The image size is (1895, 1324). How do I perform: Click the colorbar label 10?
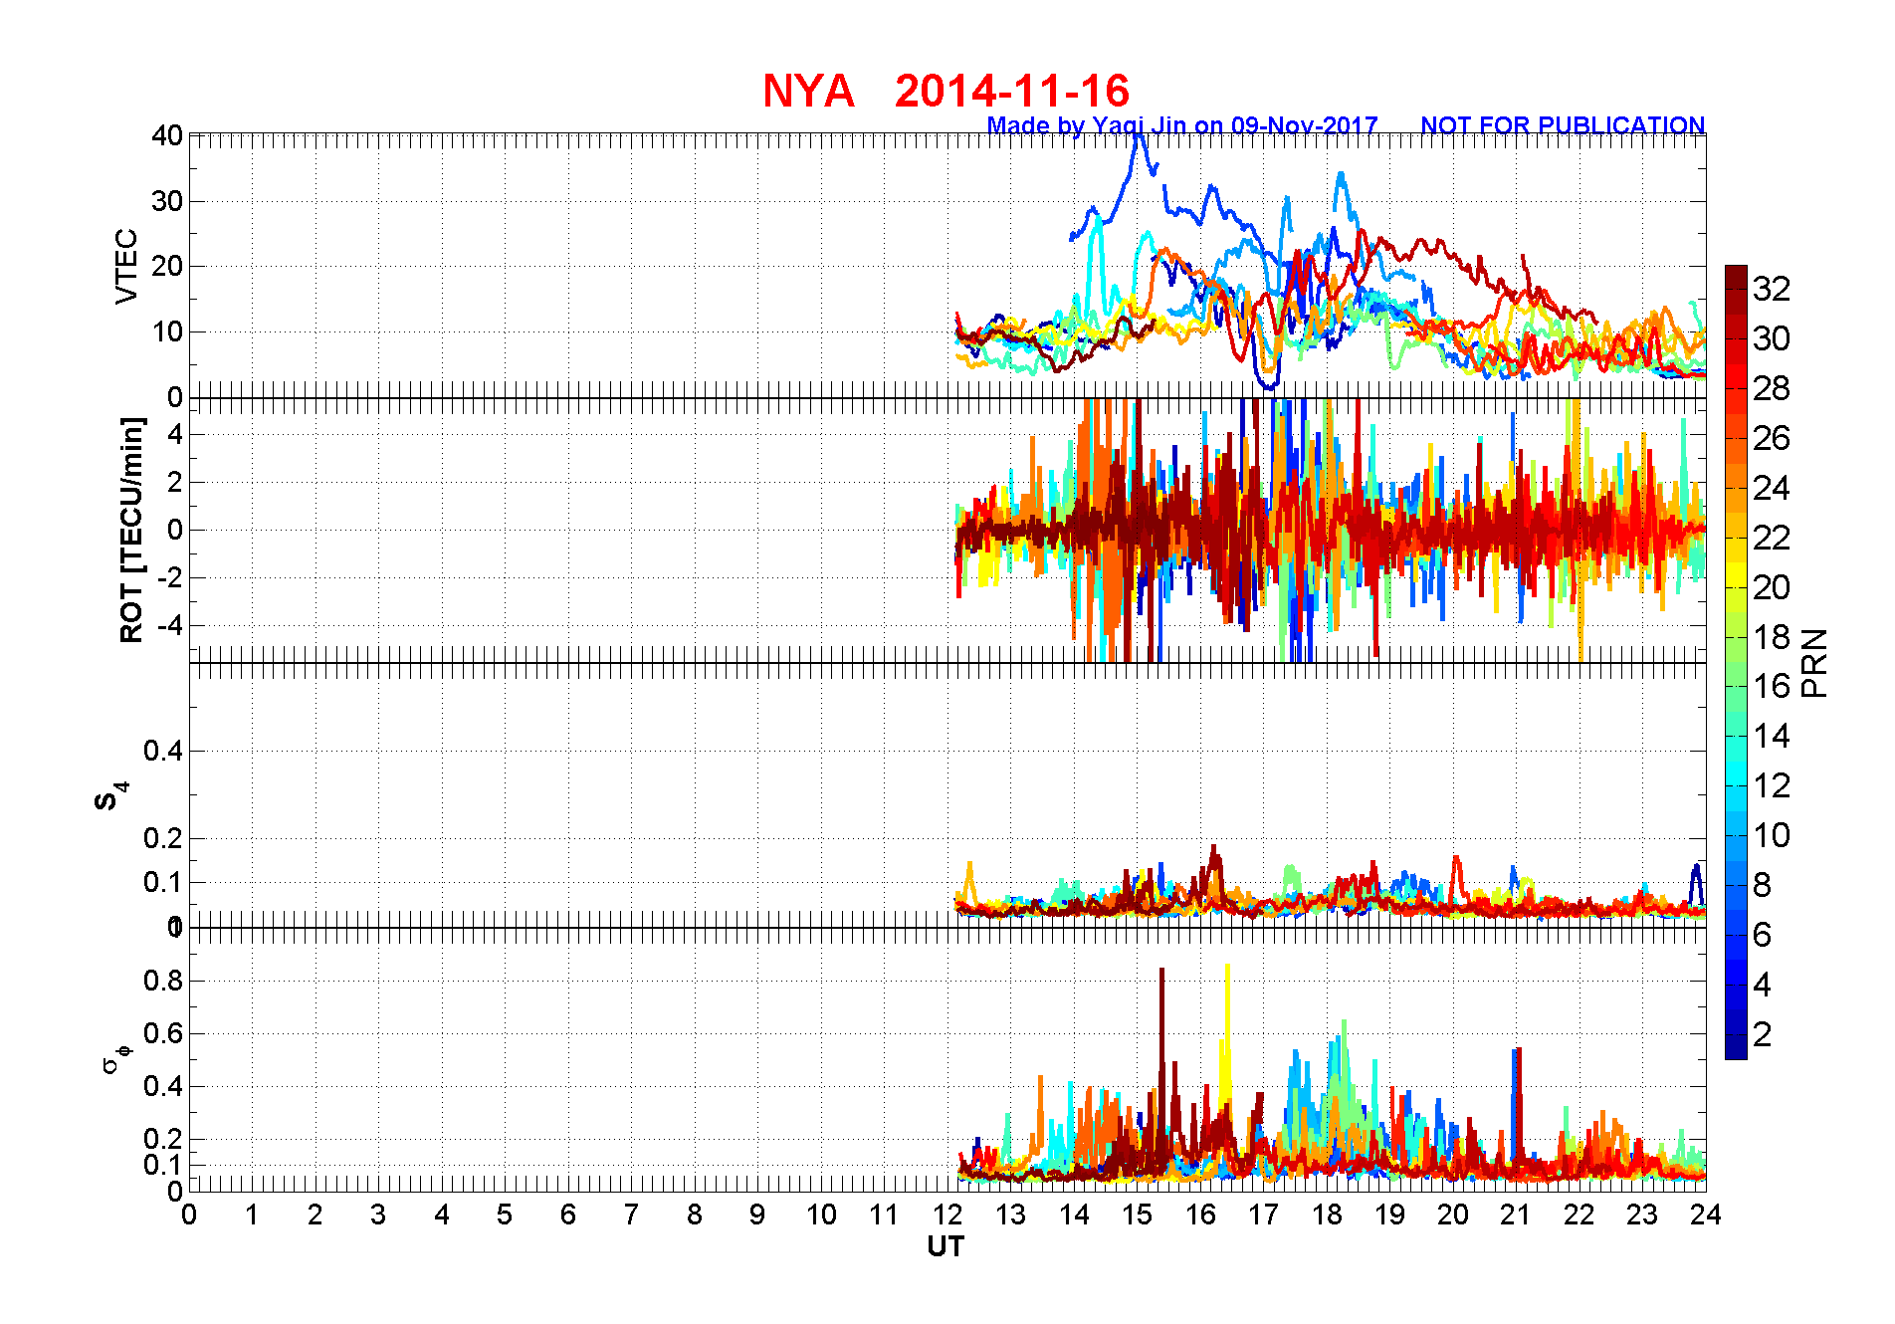point(1772,835)
